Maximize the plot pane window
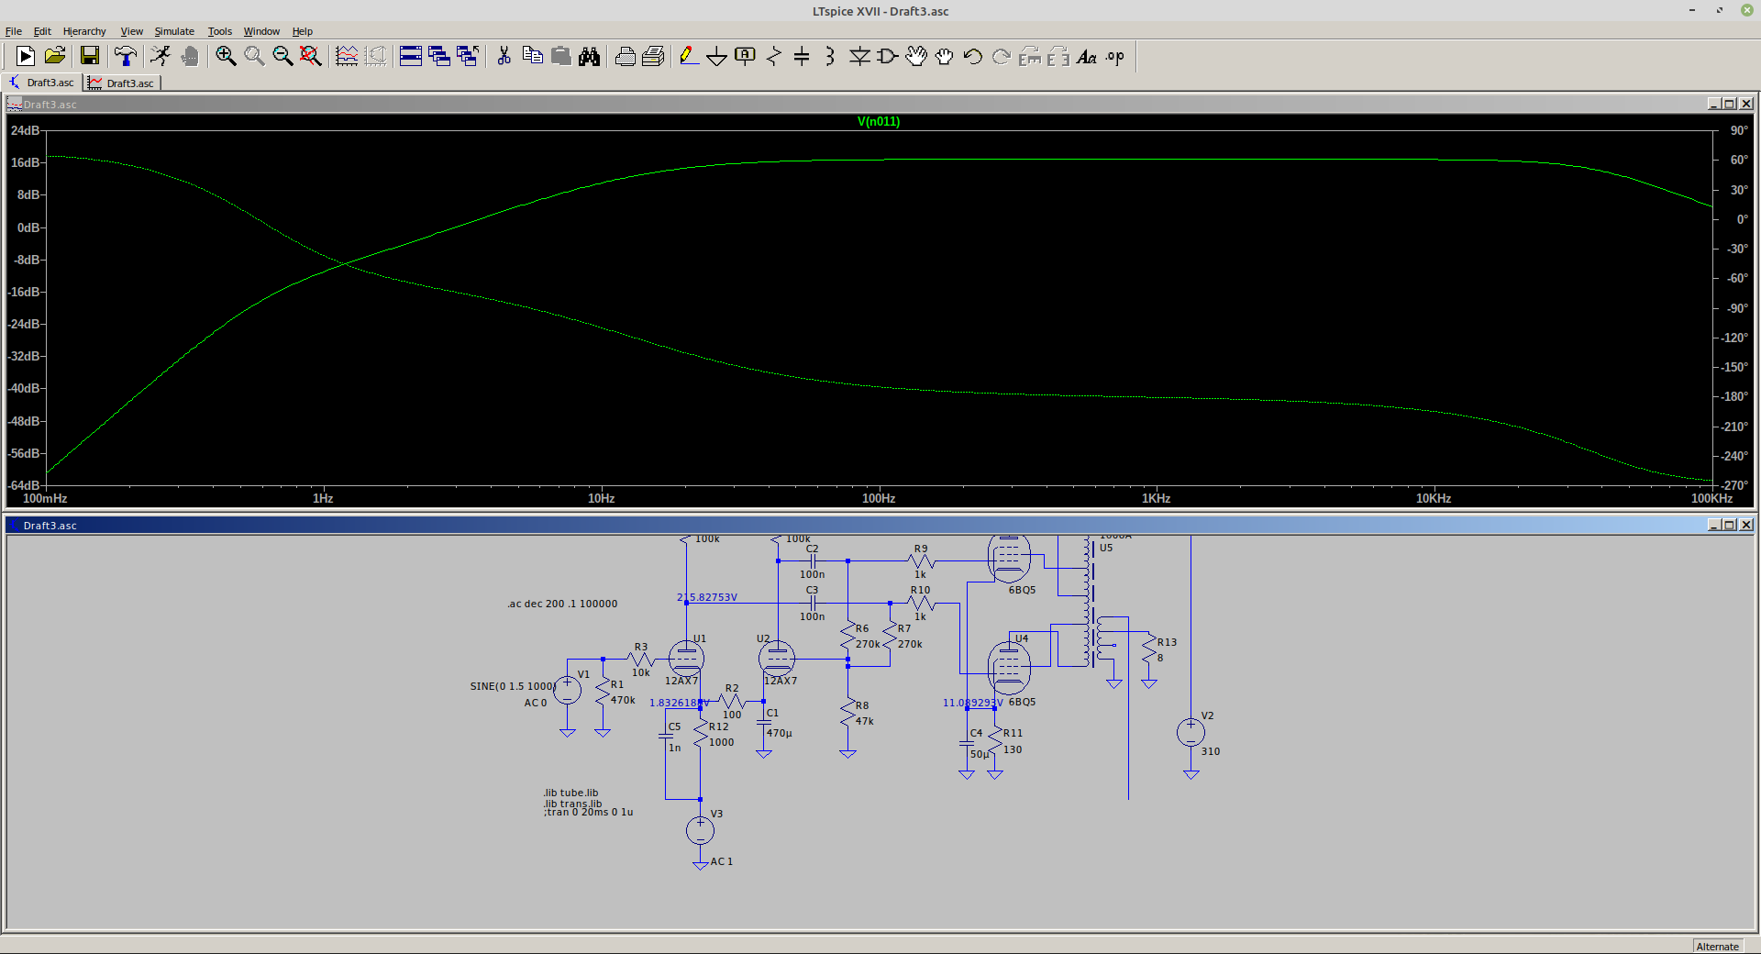This screenshot has height=954, width=1761. point(1730,104)
